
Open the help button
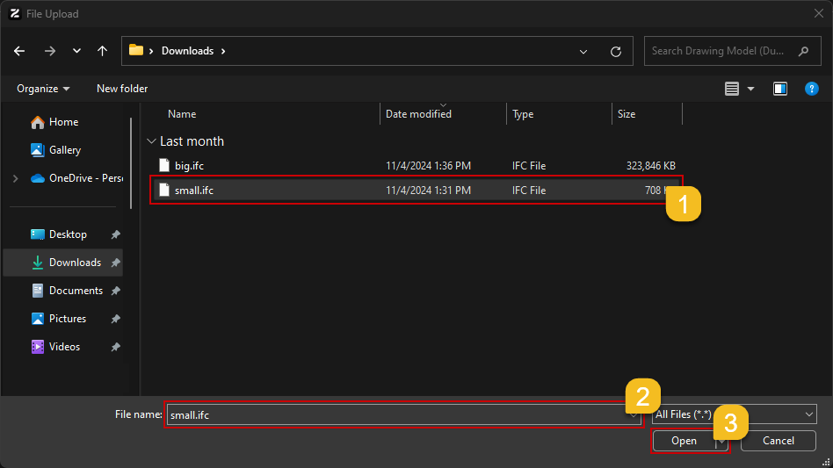click(x=812, y=89)
